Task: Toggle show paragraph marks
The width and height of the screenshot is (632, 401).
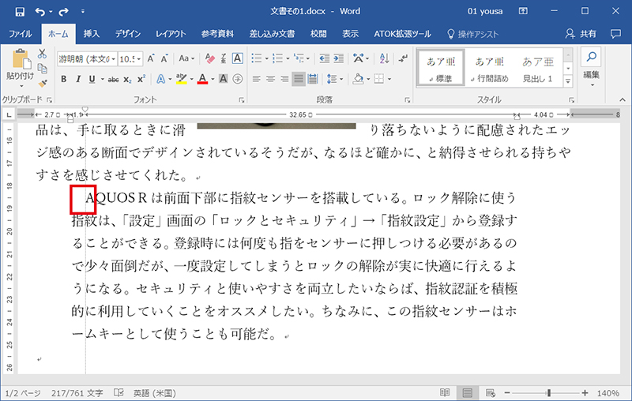Action: click(x=403, y=58)
